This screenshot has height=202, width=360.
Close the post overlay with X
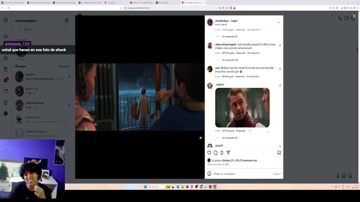coord(354,16)
